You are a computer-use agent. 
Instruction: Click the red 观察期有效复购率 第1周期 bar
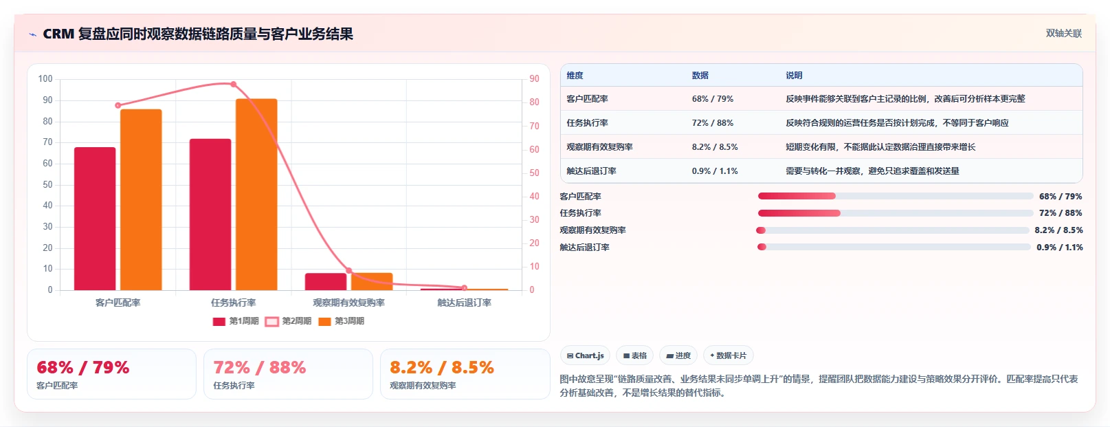point(326,282)
